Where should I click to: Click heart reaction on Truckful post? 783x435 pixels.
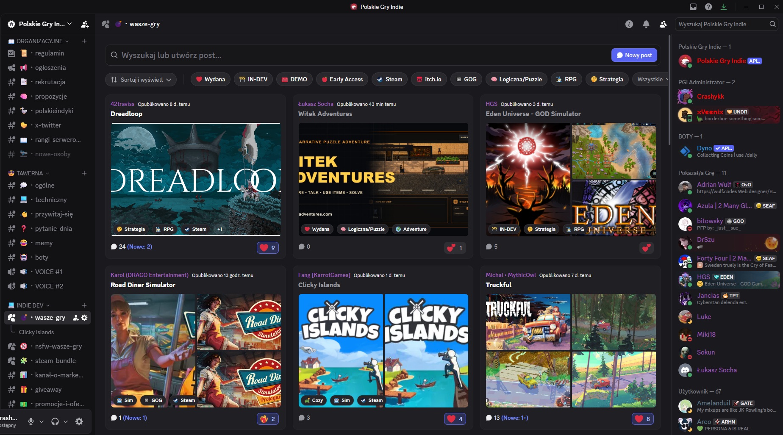pos(642,419)
